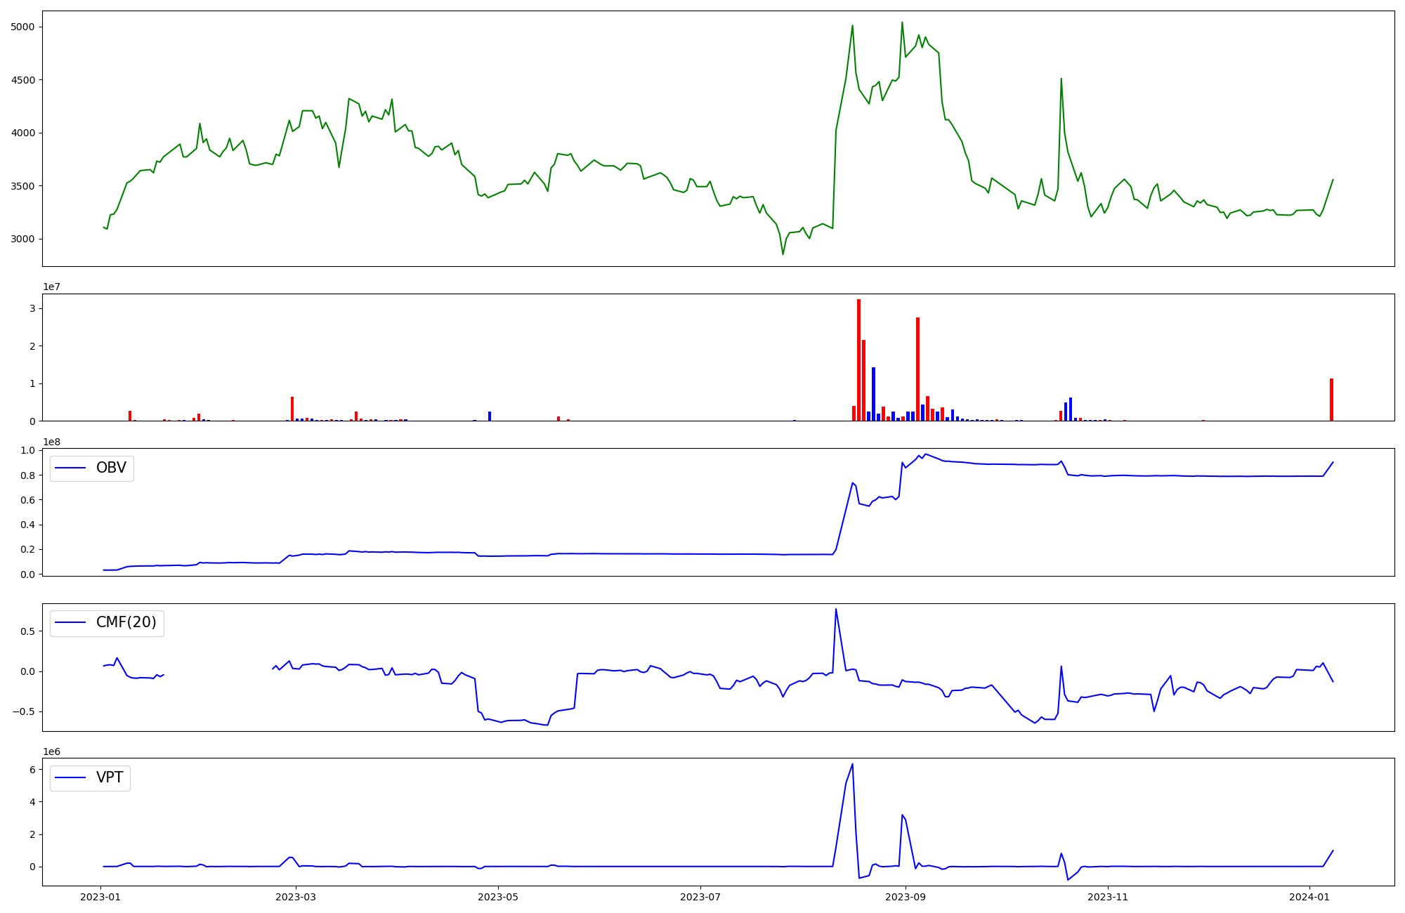Click the 2023-11 x-axis date label
The width and height of the screenshot is (1405, 913).
1108,897
